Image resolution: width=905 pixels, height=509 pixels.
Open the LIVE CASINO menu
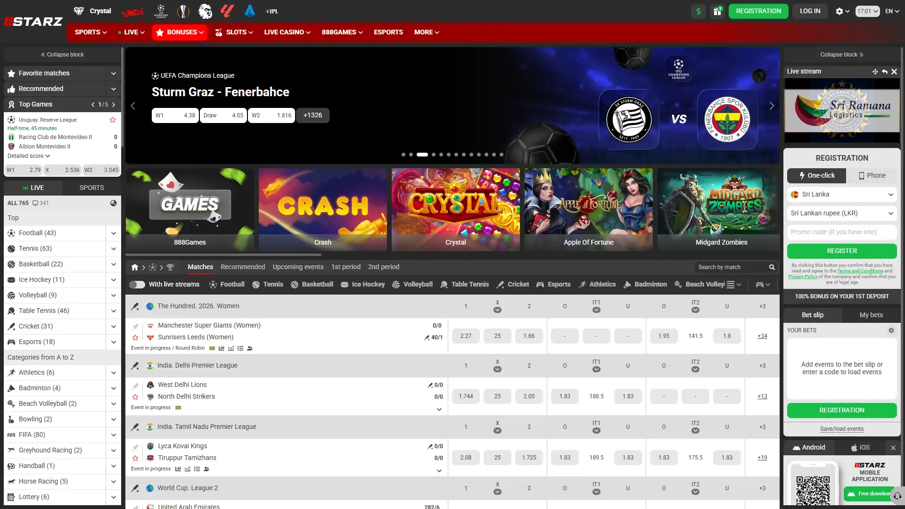pos(287,33)
